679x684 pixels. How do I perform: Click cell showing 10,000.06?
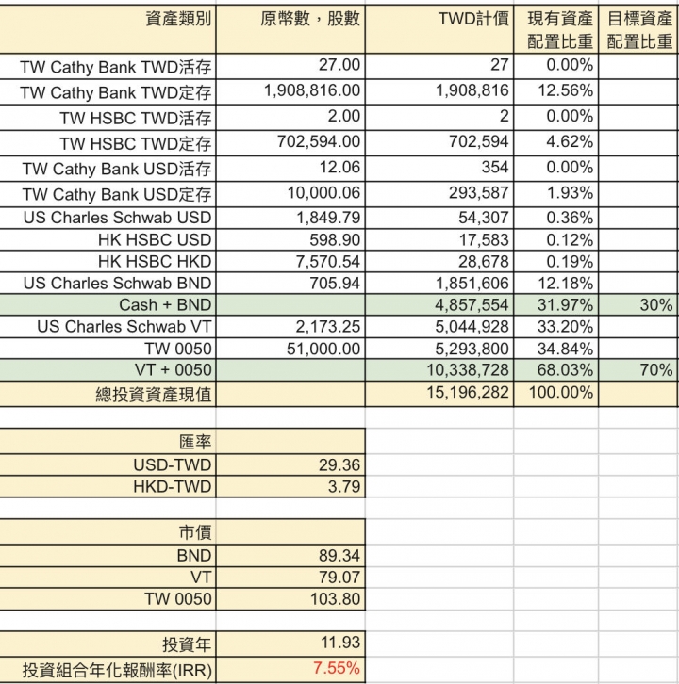tap(290, 194)
